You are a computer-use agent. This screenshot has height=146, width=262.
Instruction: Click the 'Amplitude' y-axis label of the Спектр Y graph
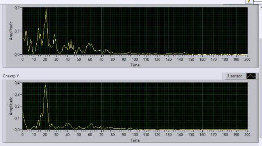click(11, 106)
